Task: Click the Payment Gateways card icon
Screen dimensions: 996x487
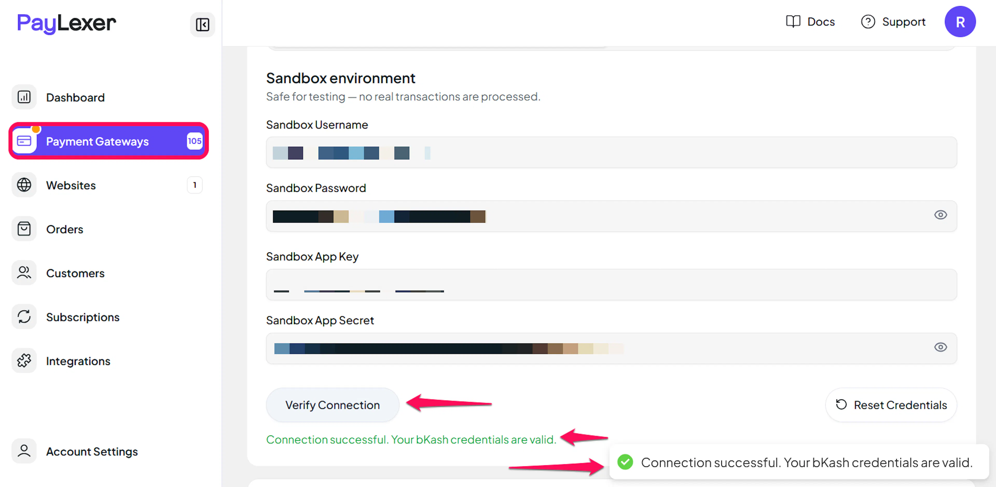Action: coord(24,141)
